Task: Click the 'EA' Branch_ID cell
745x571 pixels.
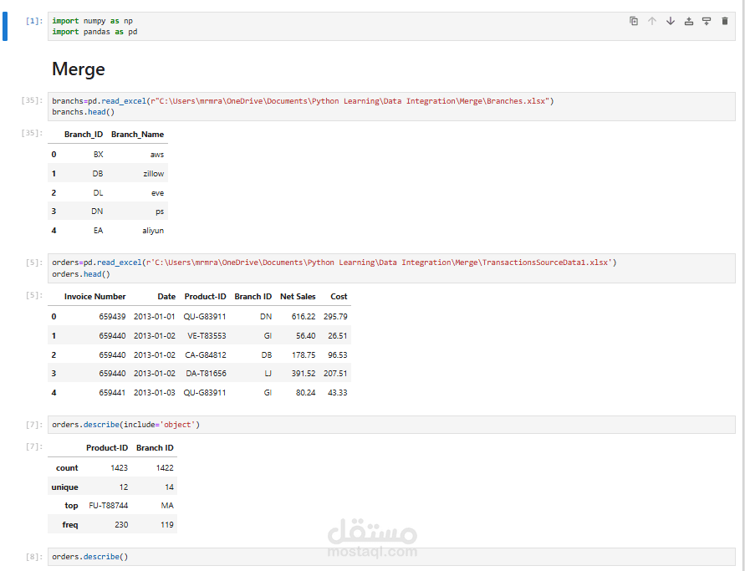Action: 98,231
